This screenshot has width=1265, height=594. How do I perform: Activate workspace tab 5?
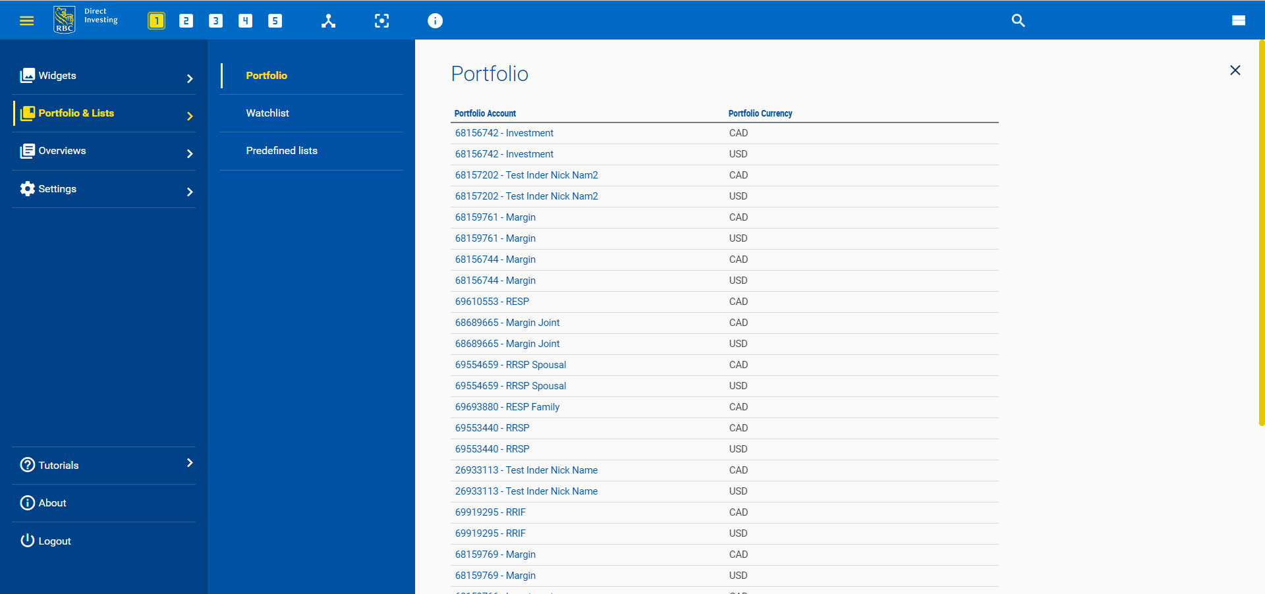pyautogui.click(x=275, y=20)
